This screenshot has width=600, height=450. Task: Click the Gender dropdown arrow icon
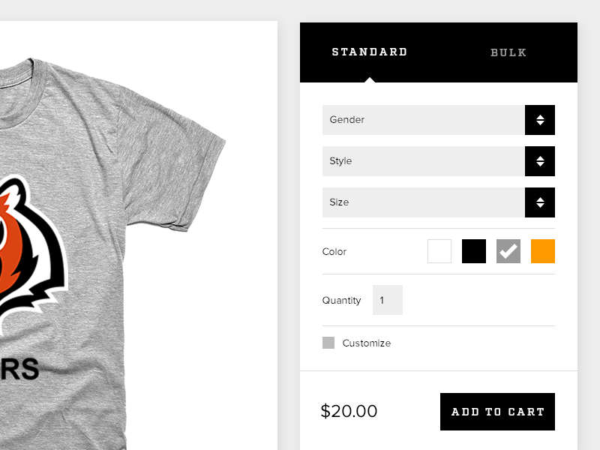tap(539, 120)
